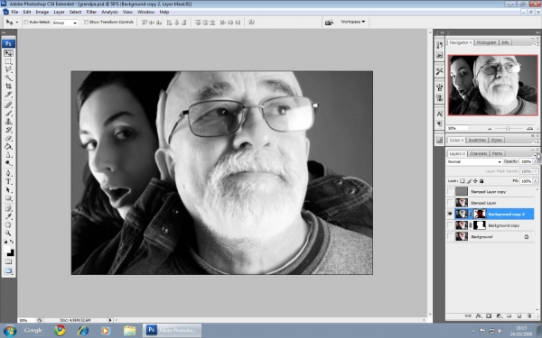Open the layer style fx menu
Image resolution: width=542 pixels, height=338 pixels.
479,315
